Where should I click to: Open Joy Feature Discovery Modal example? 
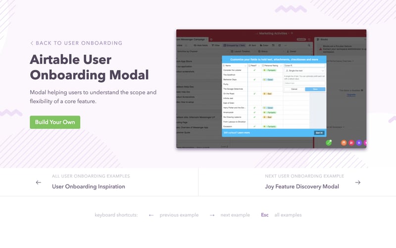click(x=302, y=186)
